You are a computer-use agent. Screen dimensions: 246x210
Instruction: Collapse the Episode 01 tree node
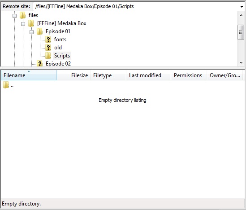[31, 32]
